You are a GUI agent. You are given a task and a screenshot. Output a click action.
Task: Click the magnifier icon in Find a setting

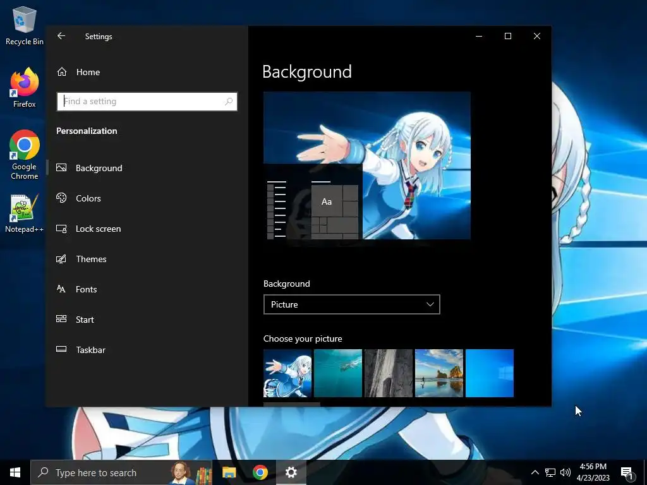(229, 102)
